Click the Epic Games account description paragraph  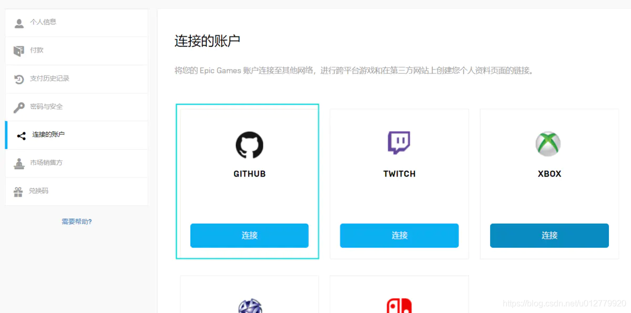point(355,70)
